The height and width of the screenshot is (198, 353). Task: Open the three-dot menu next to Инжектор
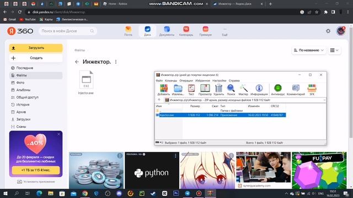(x=116, y=62)
